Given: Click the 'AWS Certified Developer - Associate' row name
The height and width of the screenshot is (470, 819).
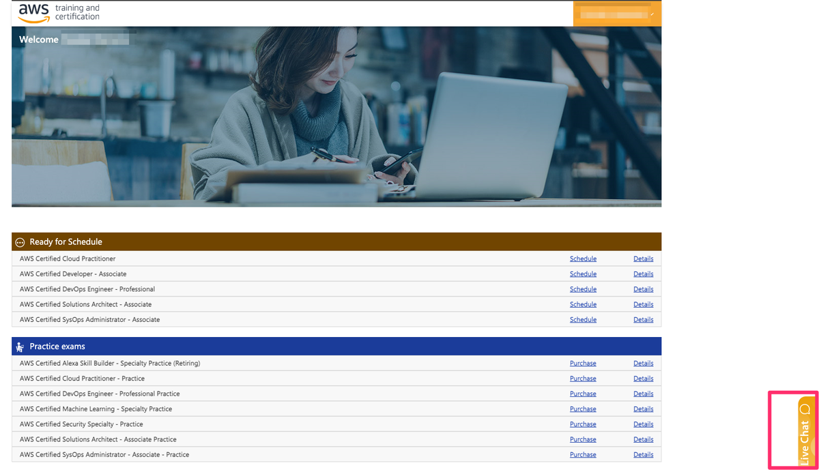Looking at the screenshot, I should coord(73,274).
